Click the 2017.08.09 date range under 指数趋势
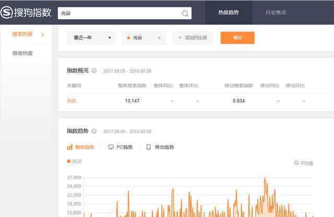Image resolution: width=334 pixels, height=217 pixels. click(127, 131)
